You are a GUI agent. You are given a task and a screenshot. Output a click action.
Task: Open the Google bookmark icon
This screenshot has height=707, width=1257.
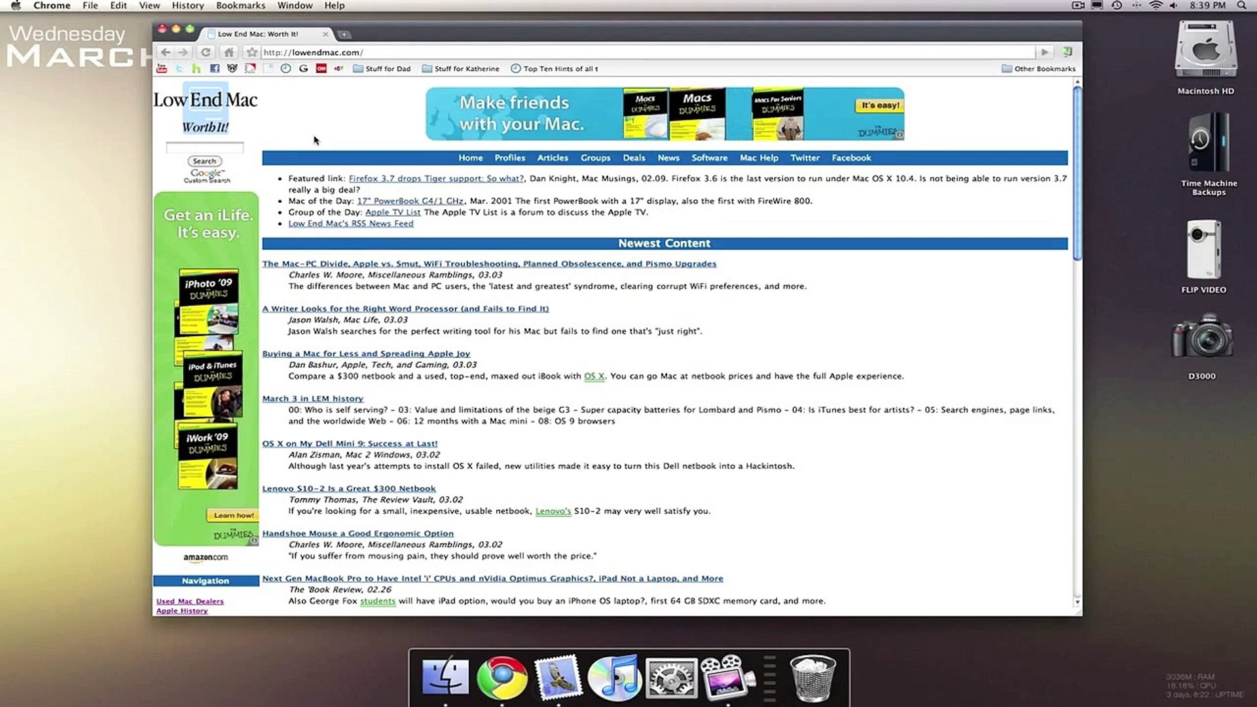click(x=303, y=69)
